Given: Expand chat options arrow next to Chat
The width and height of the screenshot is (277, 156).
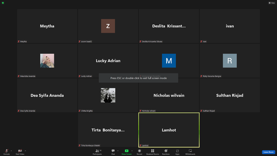Looking at the screenshot, I should pyautogui.click(x=118, y=151).
